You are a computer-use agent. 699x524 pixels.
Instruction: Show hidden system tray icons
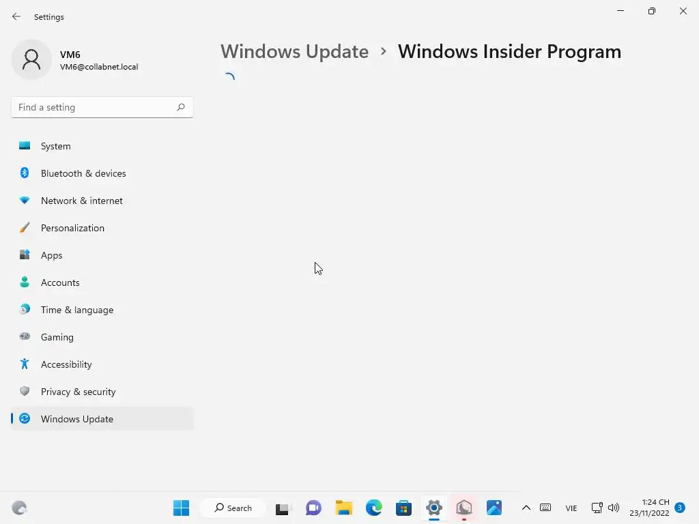pyautogui.click(x=526, y=508)
